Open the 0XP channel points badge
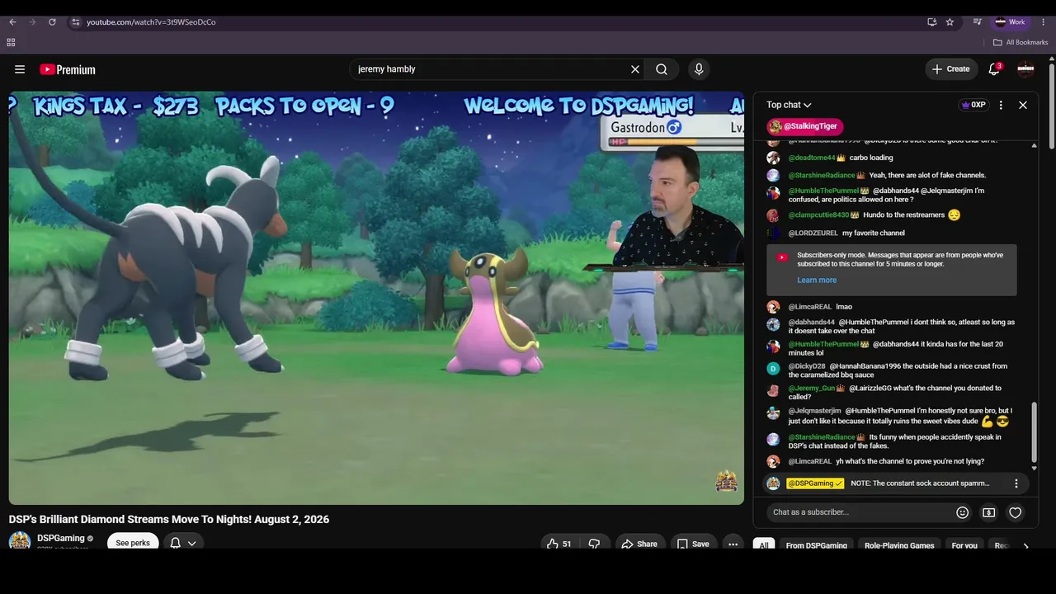The image size is (1056, 594). pyautogui.click(x=973, y=105)
